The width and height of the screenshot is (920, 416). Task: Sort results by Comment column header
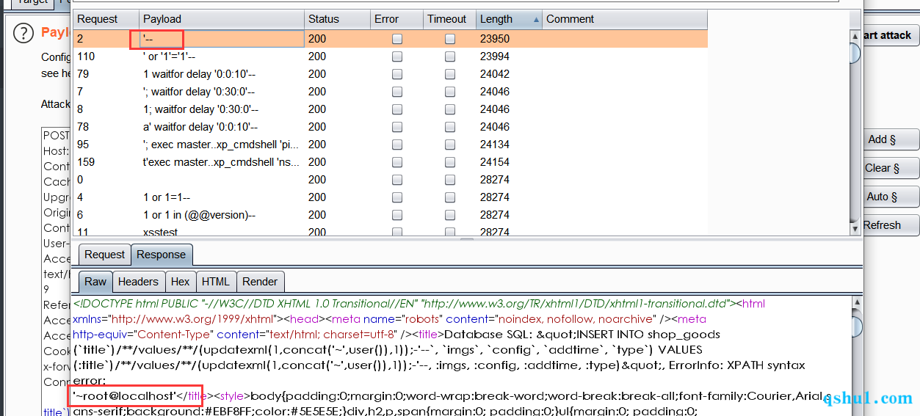[x=625, y=19]
